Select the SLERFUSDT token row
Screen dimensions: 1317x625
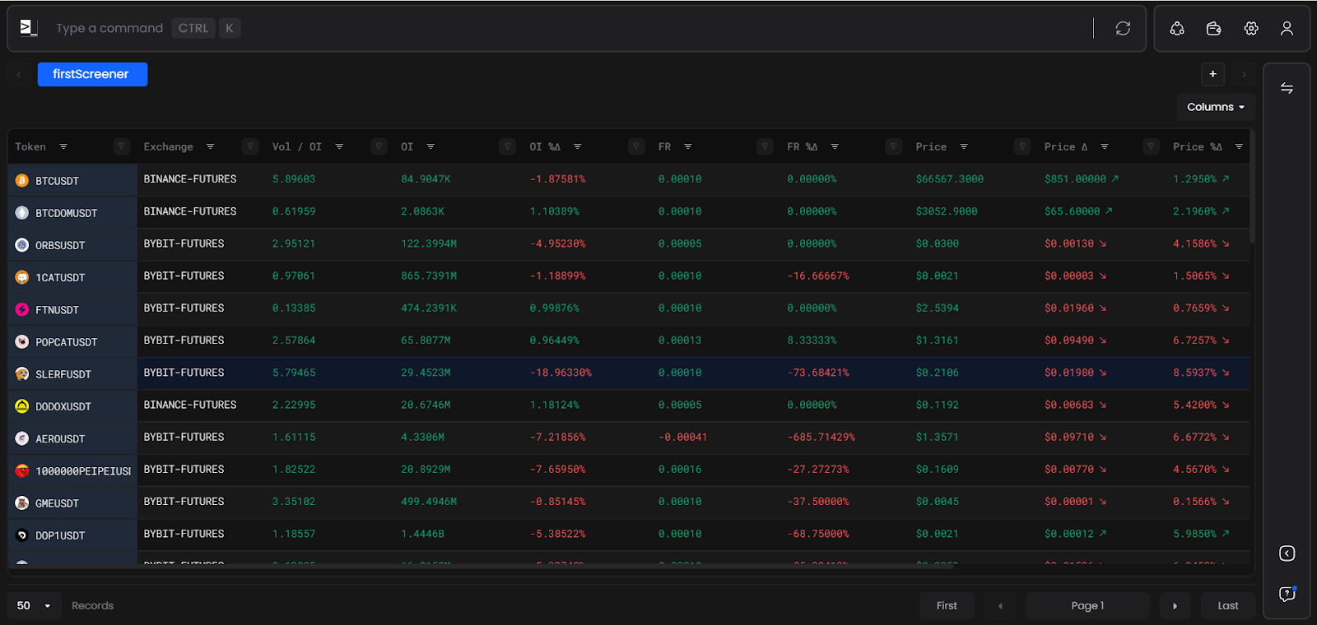tap(629, 373)
